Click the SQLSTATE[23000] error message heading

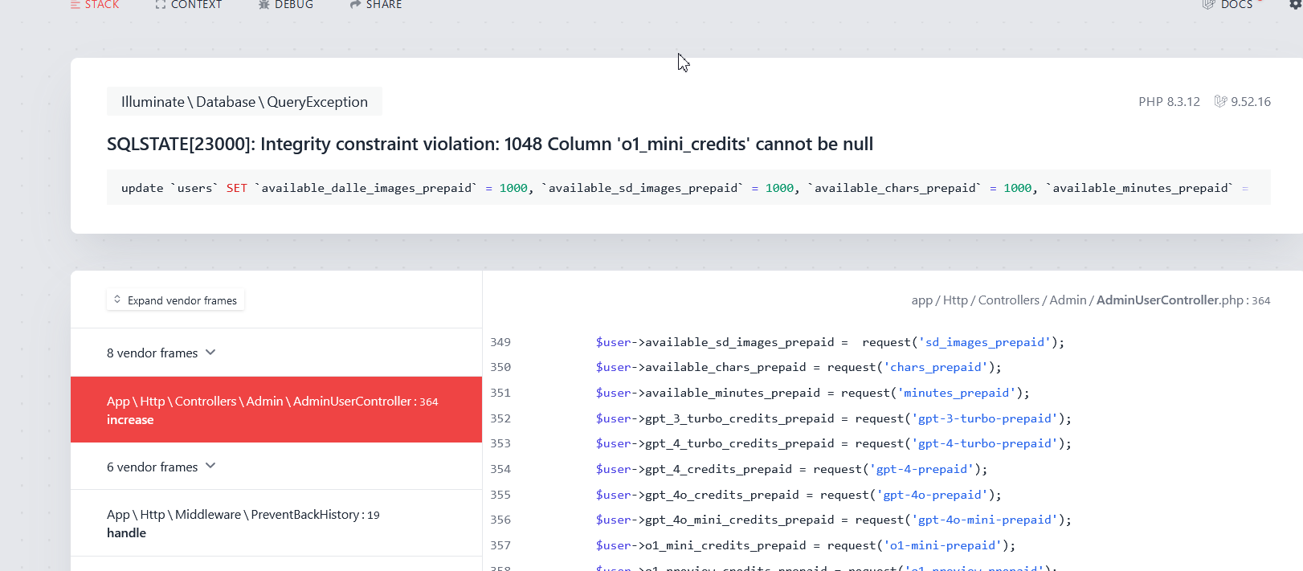(x=489, y=144)
